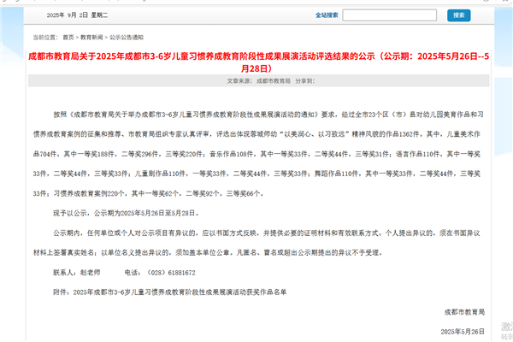Screen dimensions: 513x342
Task: Click the breadcrumb arrow after 首页
Action: (76, 38)
